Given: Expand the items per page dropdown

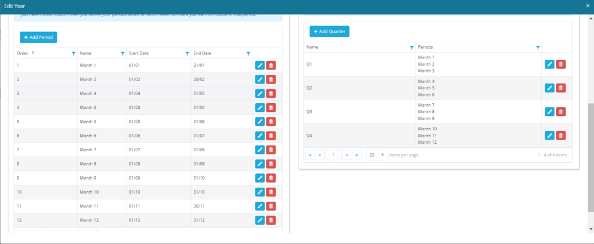Looking at the screenshot, I should tap(382, 155).
